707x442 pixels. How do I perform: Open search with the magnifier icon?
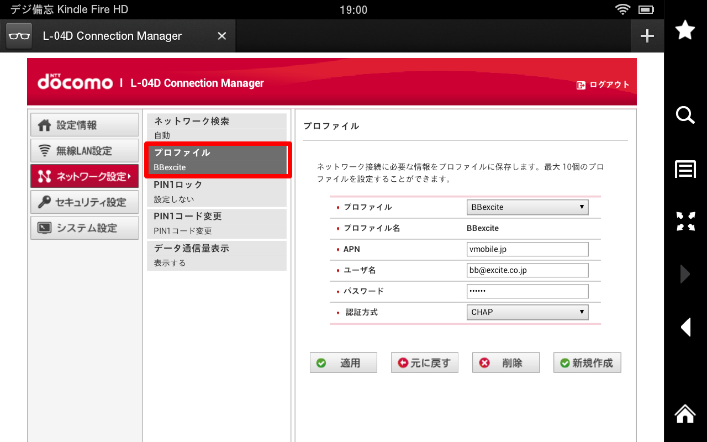point(685,115)
